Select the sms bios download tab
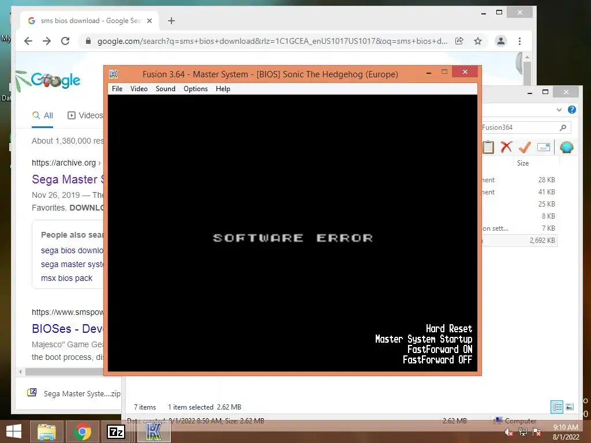This screenshot has width=591, height=443. 89,21
